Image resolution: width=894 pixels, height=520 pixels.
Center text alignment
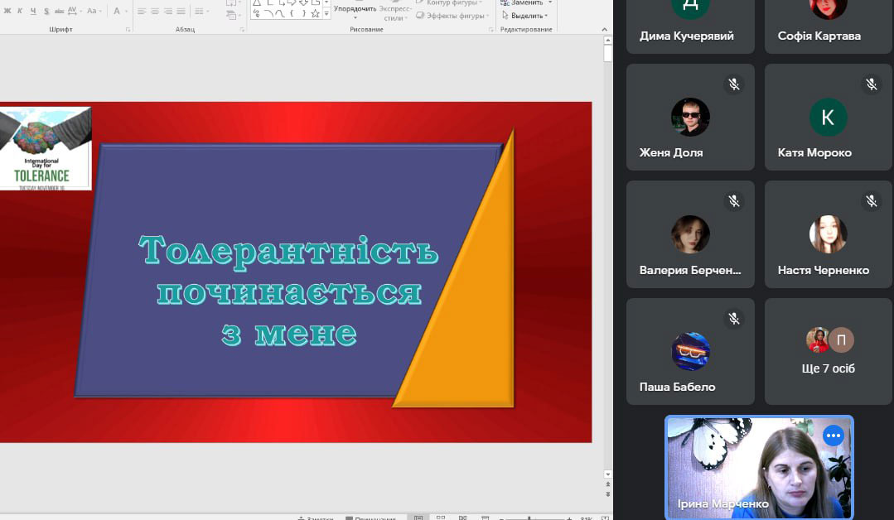click(x=154, y=11)
